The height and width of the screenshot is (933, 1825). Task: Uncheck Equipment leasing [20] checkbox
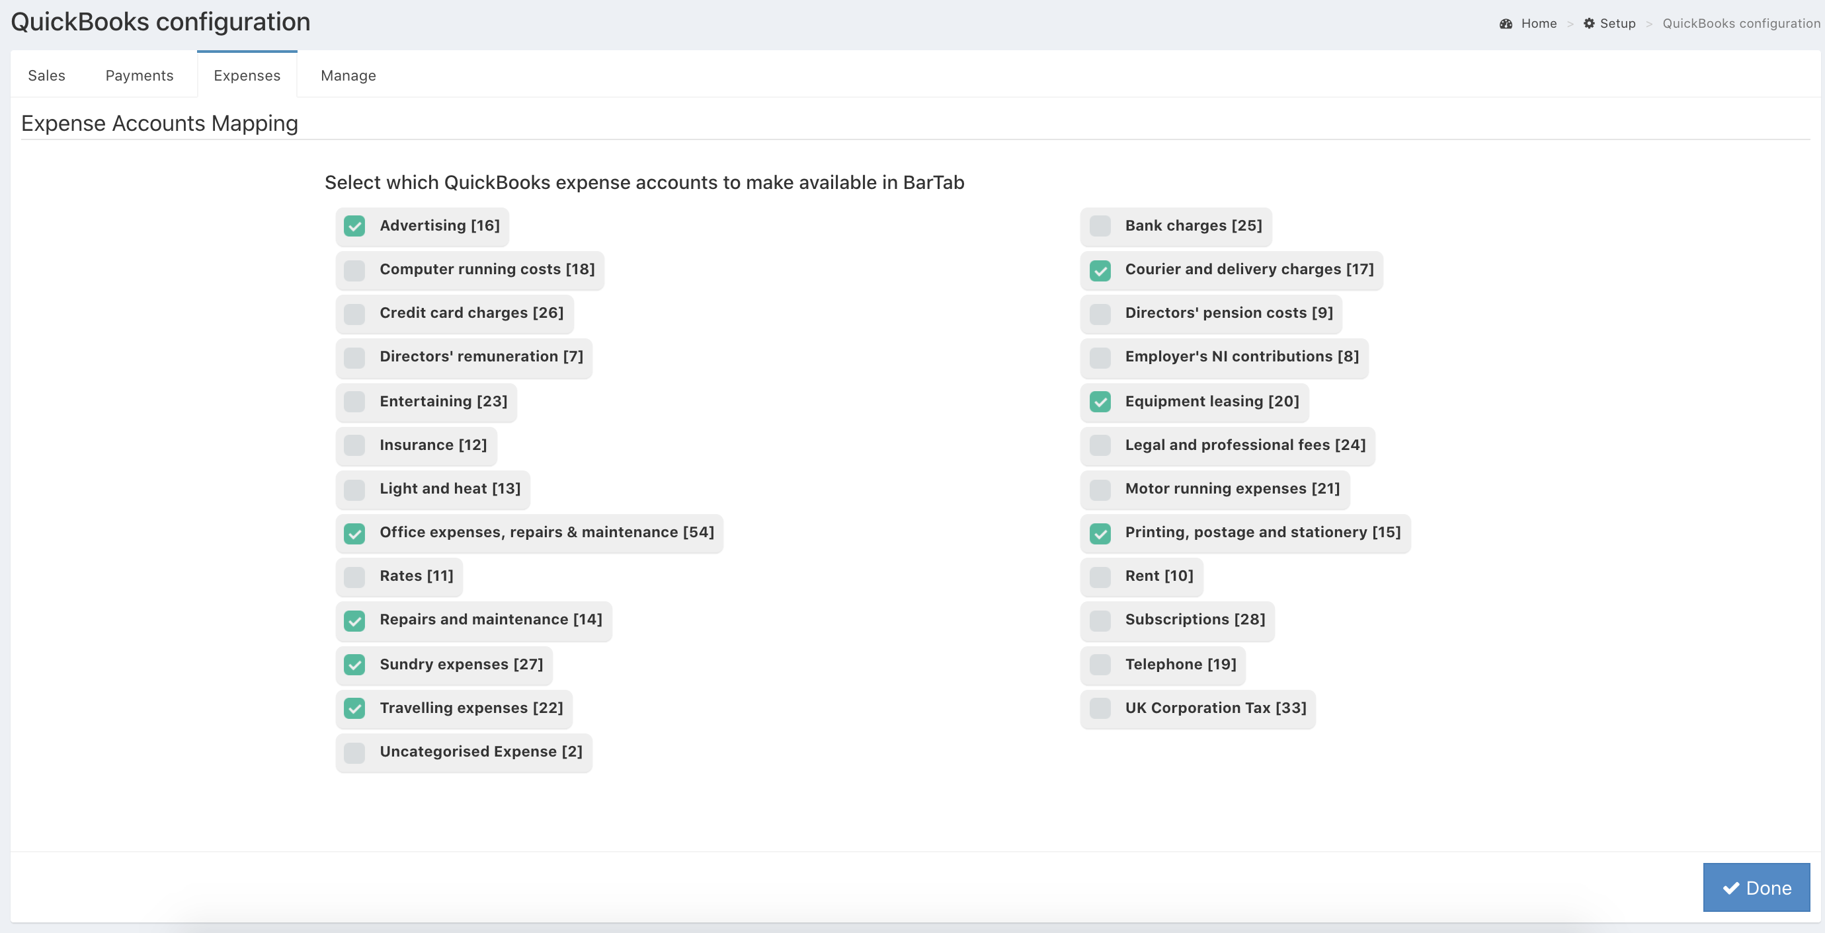[x=1100, y=401]
